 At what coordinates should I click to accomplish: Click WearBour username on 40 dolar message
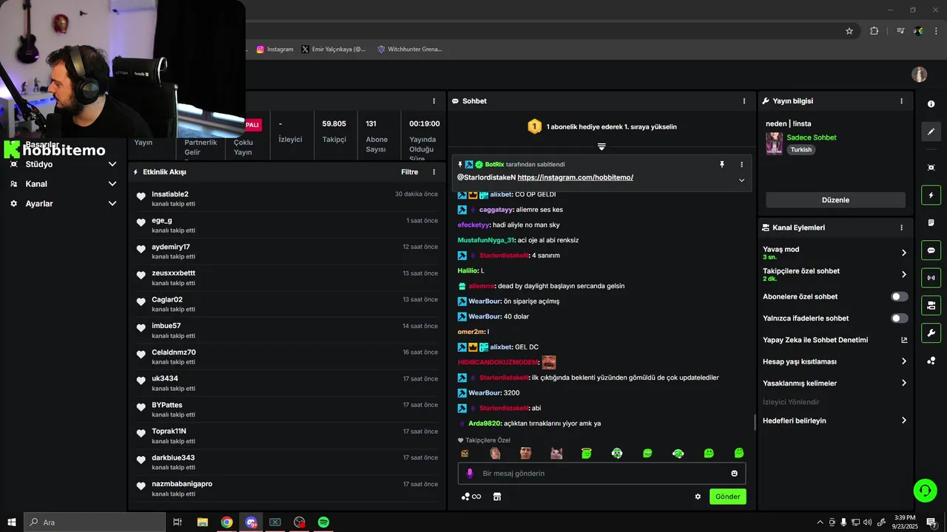click(485, 316)
